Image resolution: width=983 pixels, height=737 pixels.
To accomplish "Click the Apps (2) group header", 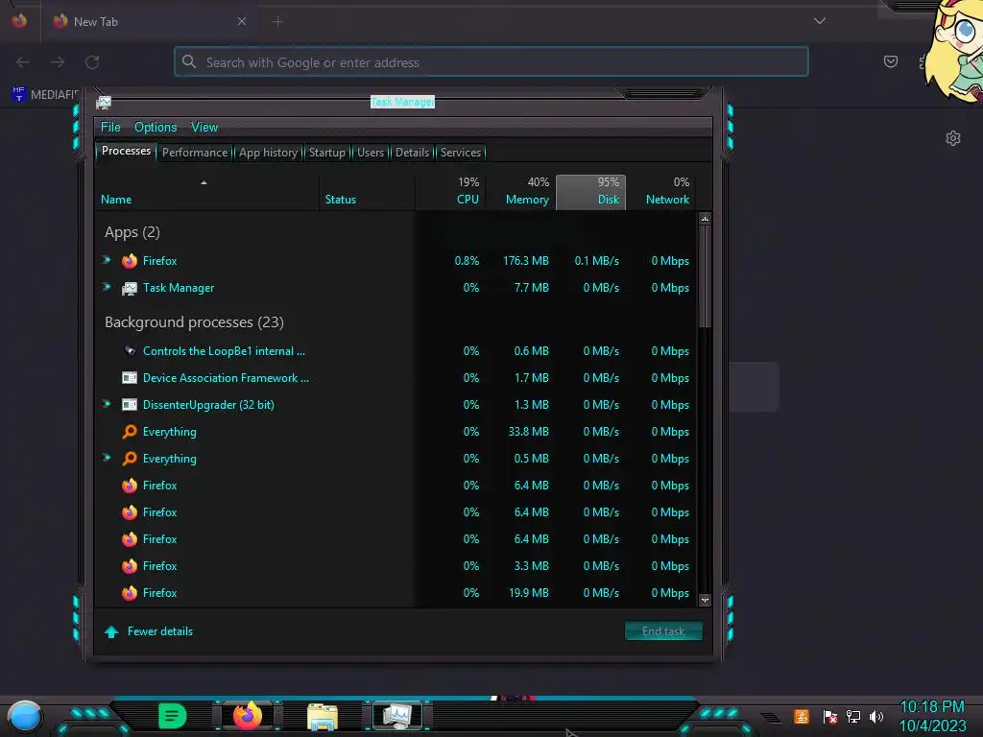I will [x=132, y=232].
